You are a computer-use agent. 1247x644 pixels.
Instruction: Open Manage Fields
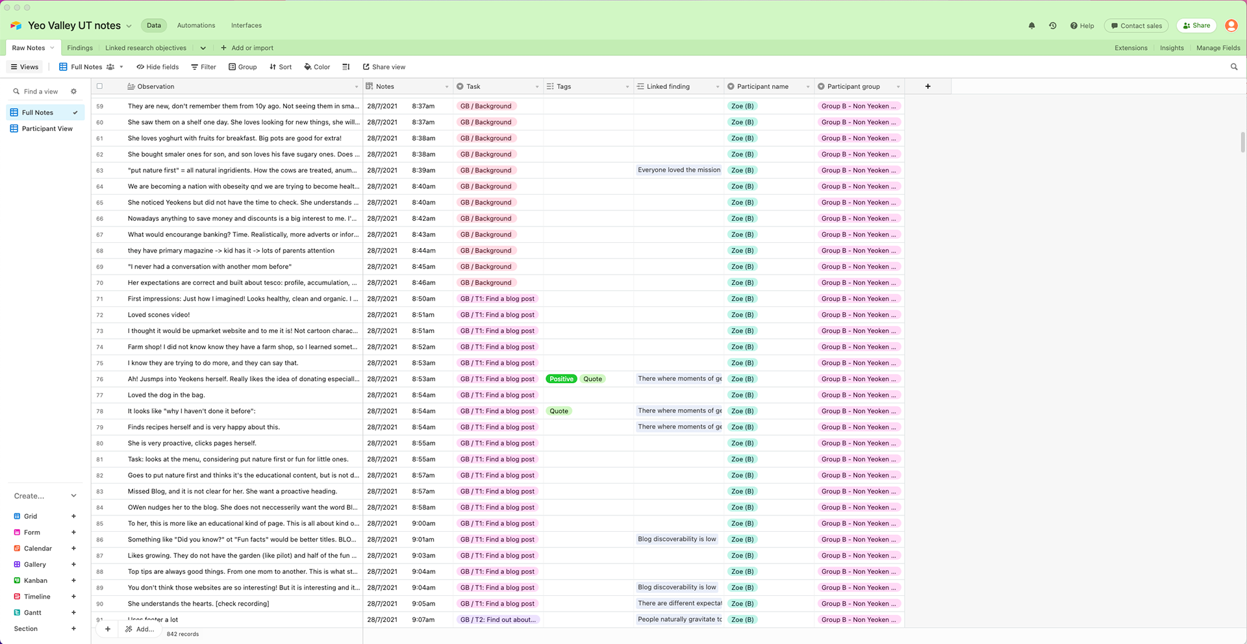pyautogui.click(x=1218, y=48)
